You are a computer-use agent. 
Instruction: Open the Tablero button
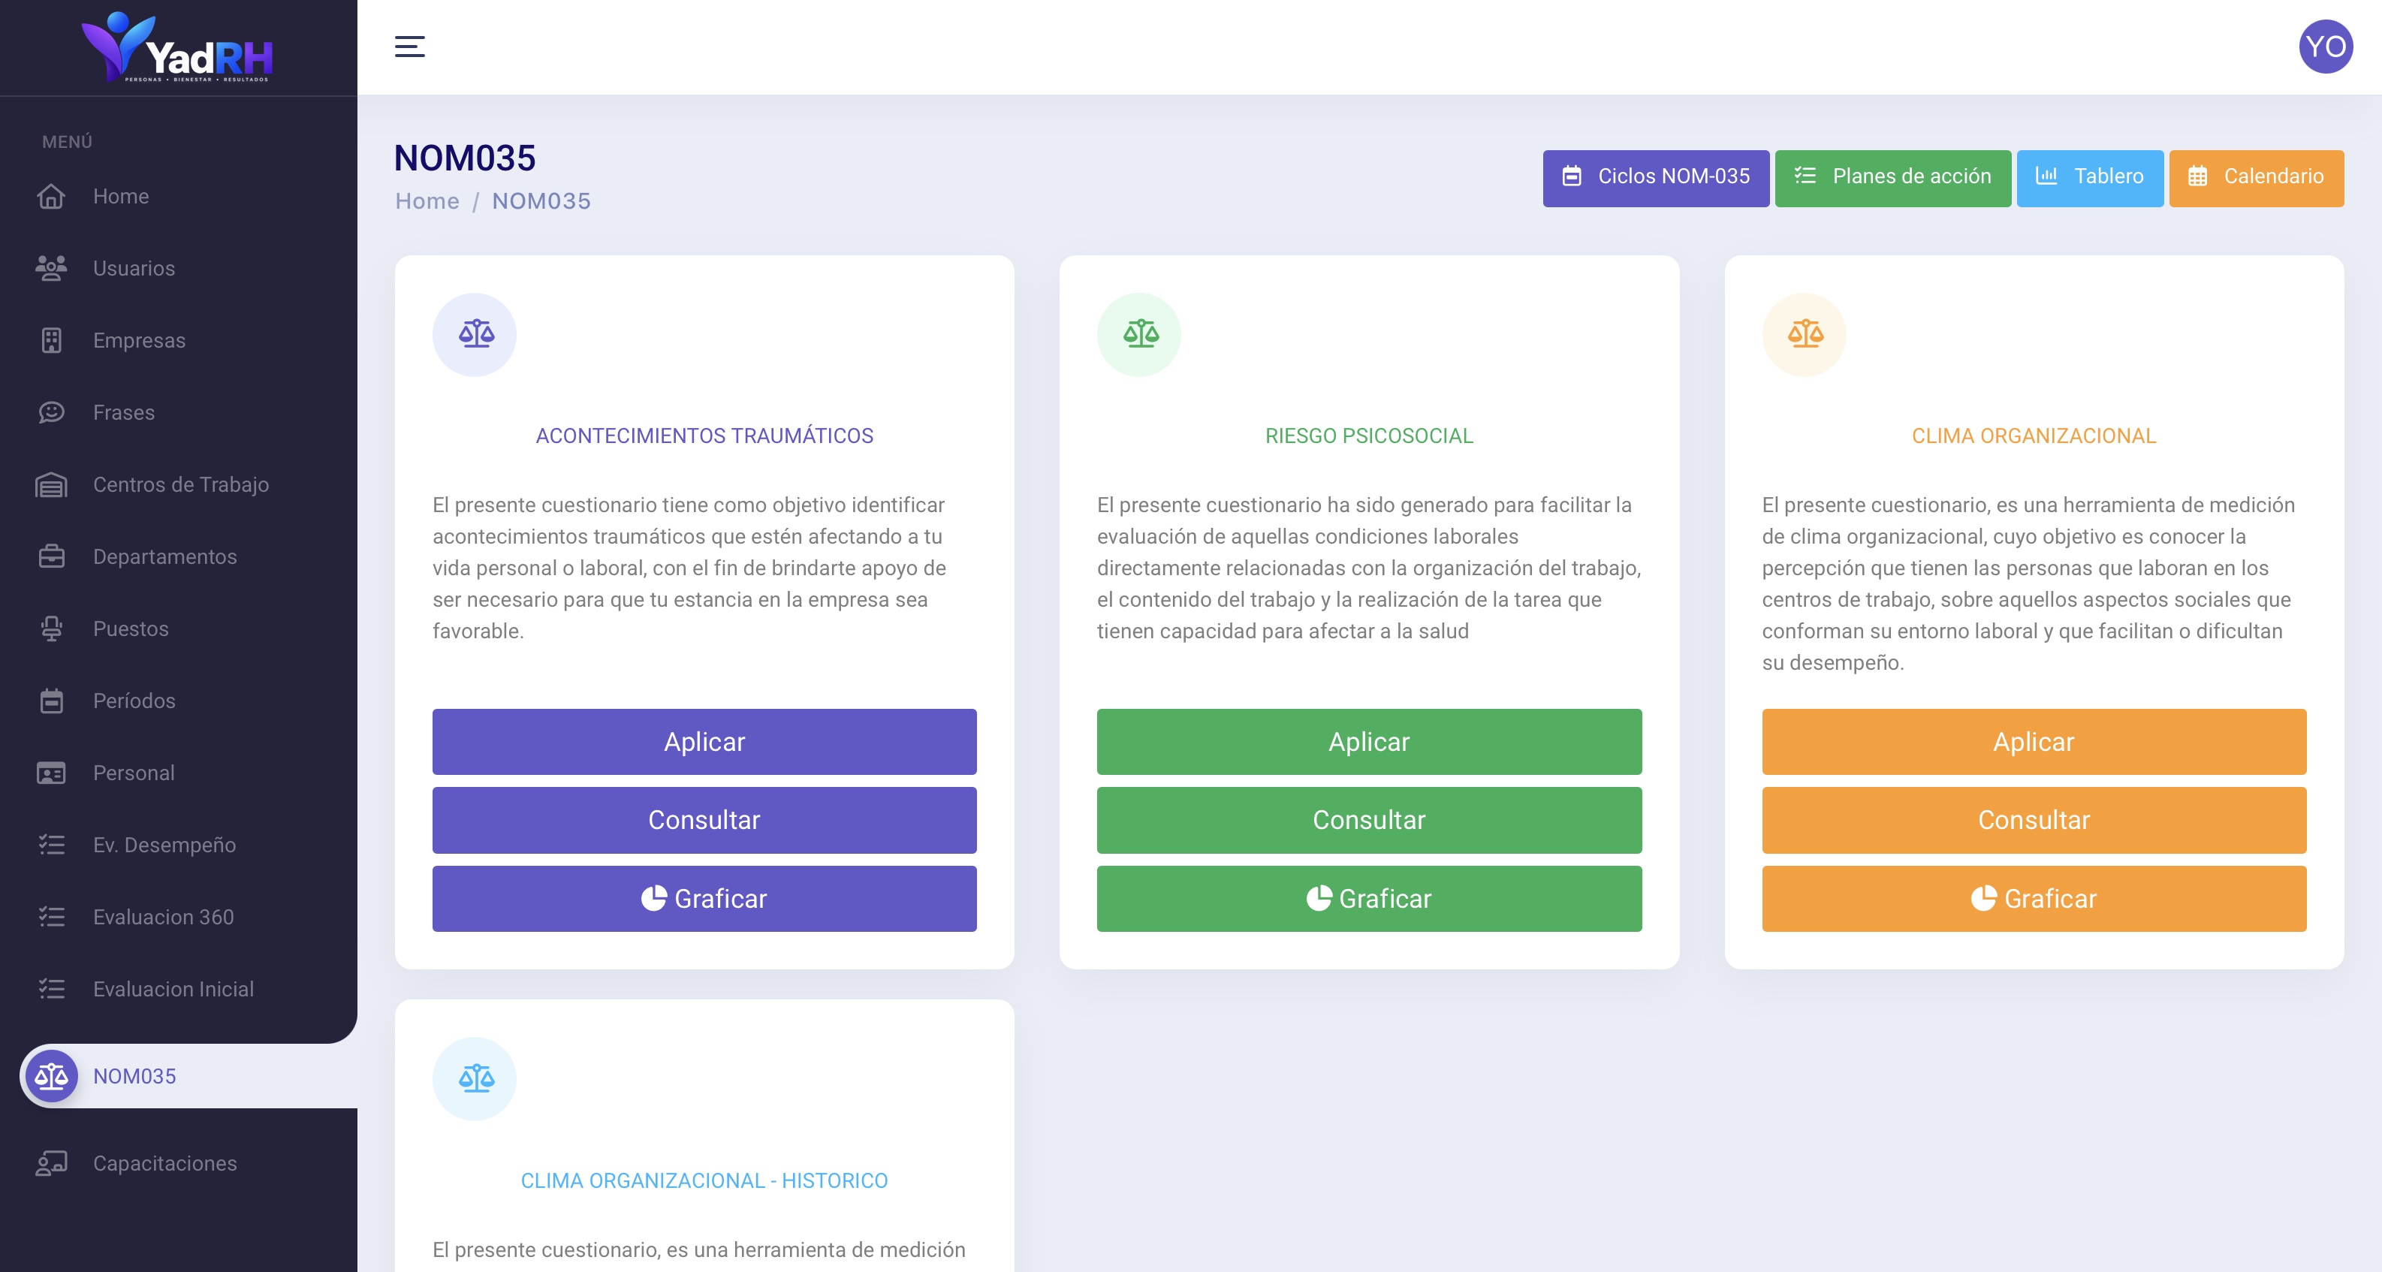[x=2089, y=177]
